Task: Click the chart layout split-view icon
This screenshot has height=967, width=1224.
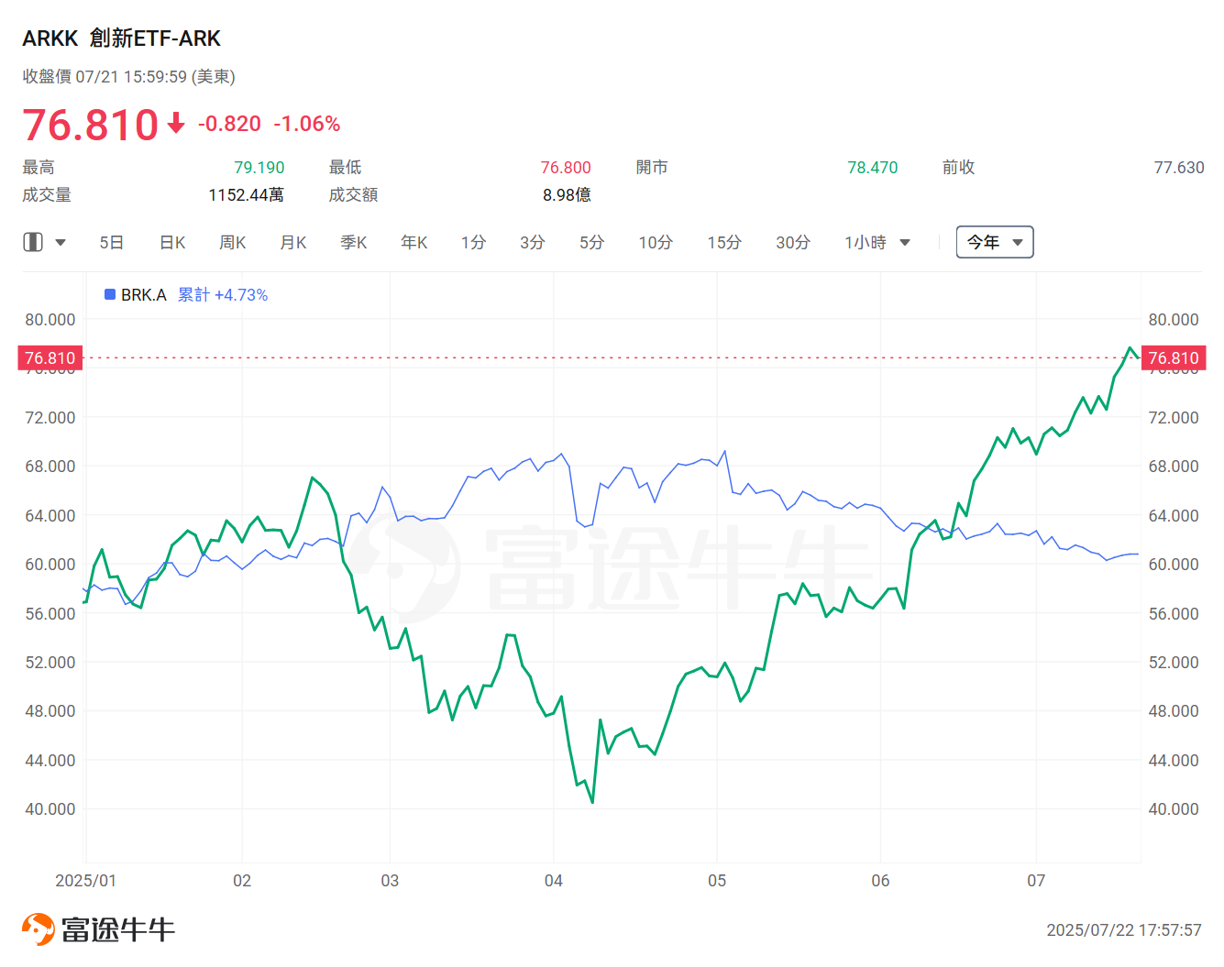Action: 33,242
